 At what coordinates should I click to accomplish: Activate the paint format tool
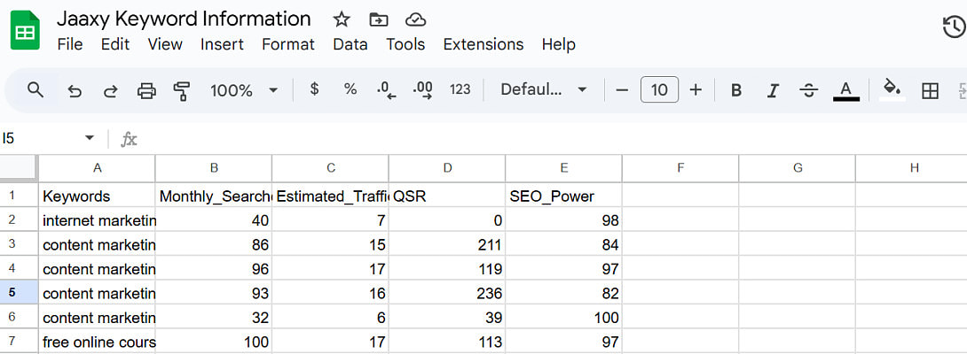tap(181, 91)
